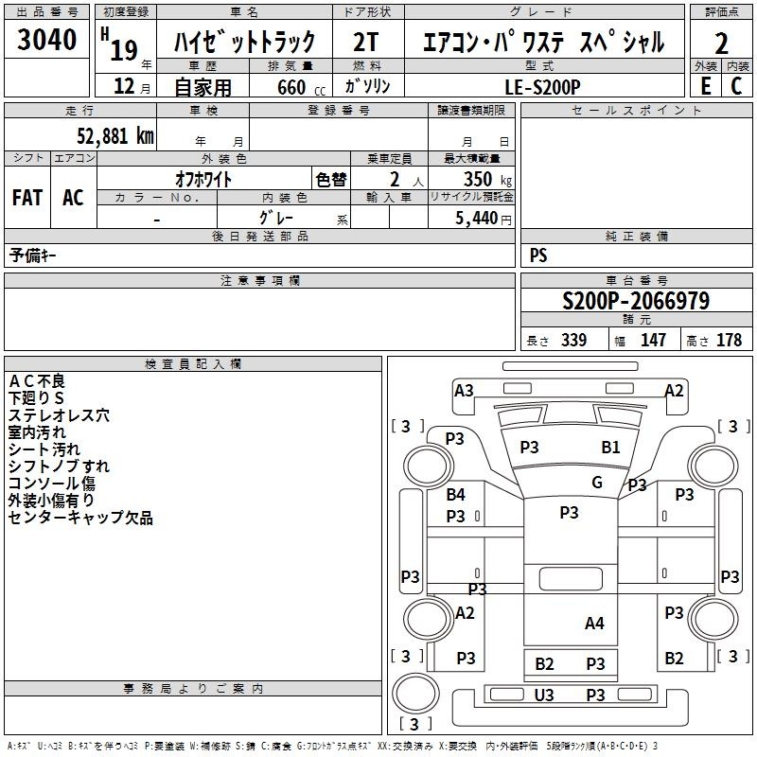Click the G windshield chip marker
This screenshot has height=757, width=757.
click(597, 482)
